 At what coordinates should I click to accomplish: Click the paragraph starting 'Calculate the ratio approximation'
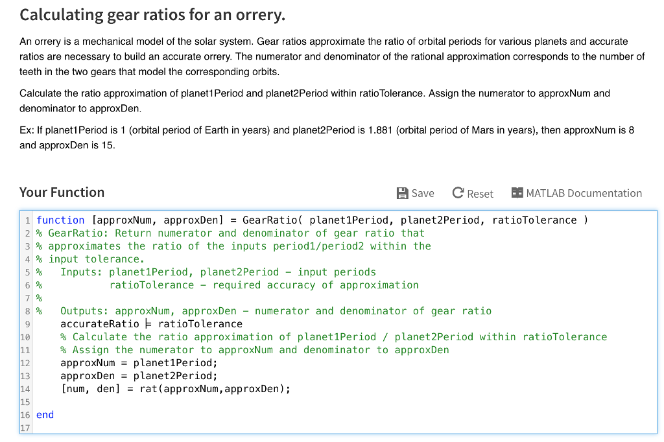coord(314,100)
